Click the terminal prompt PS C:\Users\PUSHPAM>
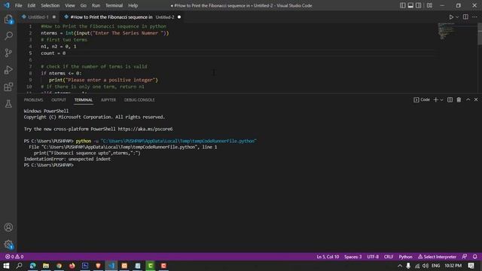This screenshot has width=482, height=271. [x=48, y=165]
